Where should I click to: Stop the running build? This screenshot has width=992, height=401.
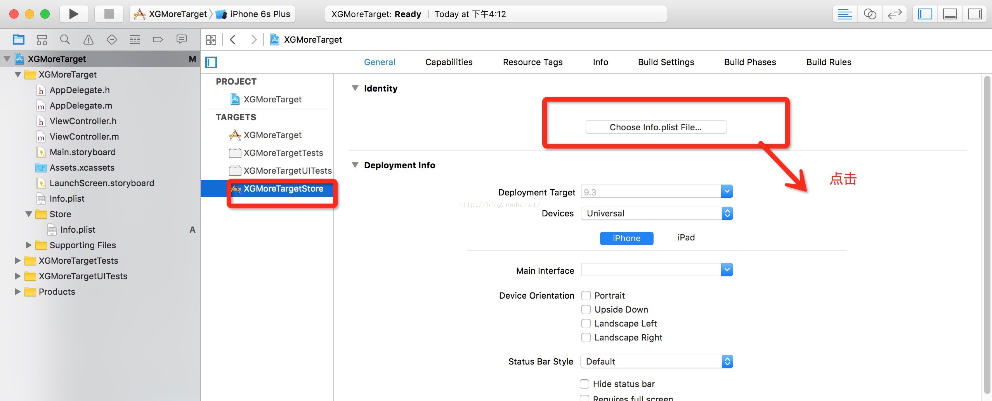[x=109, y=14]
